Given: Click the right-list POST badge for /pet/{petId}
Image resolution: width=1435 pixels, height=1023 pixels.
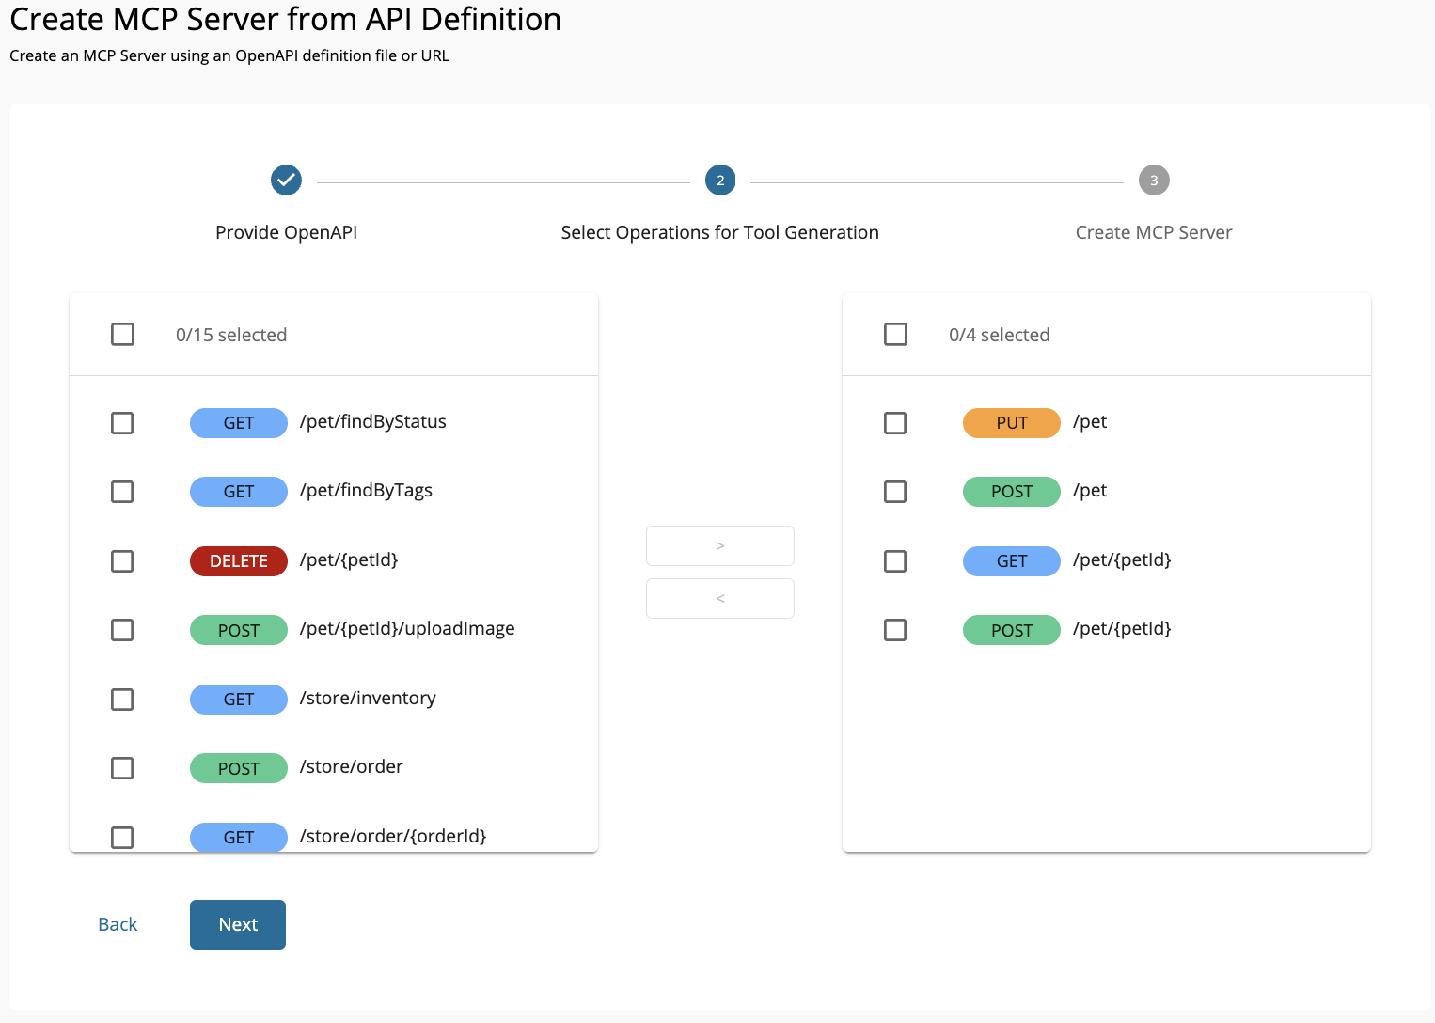Looking at the screenshot, I should pos(1012,629).
